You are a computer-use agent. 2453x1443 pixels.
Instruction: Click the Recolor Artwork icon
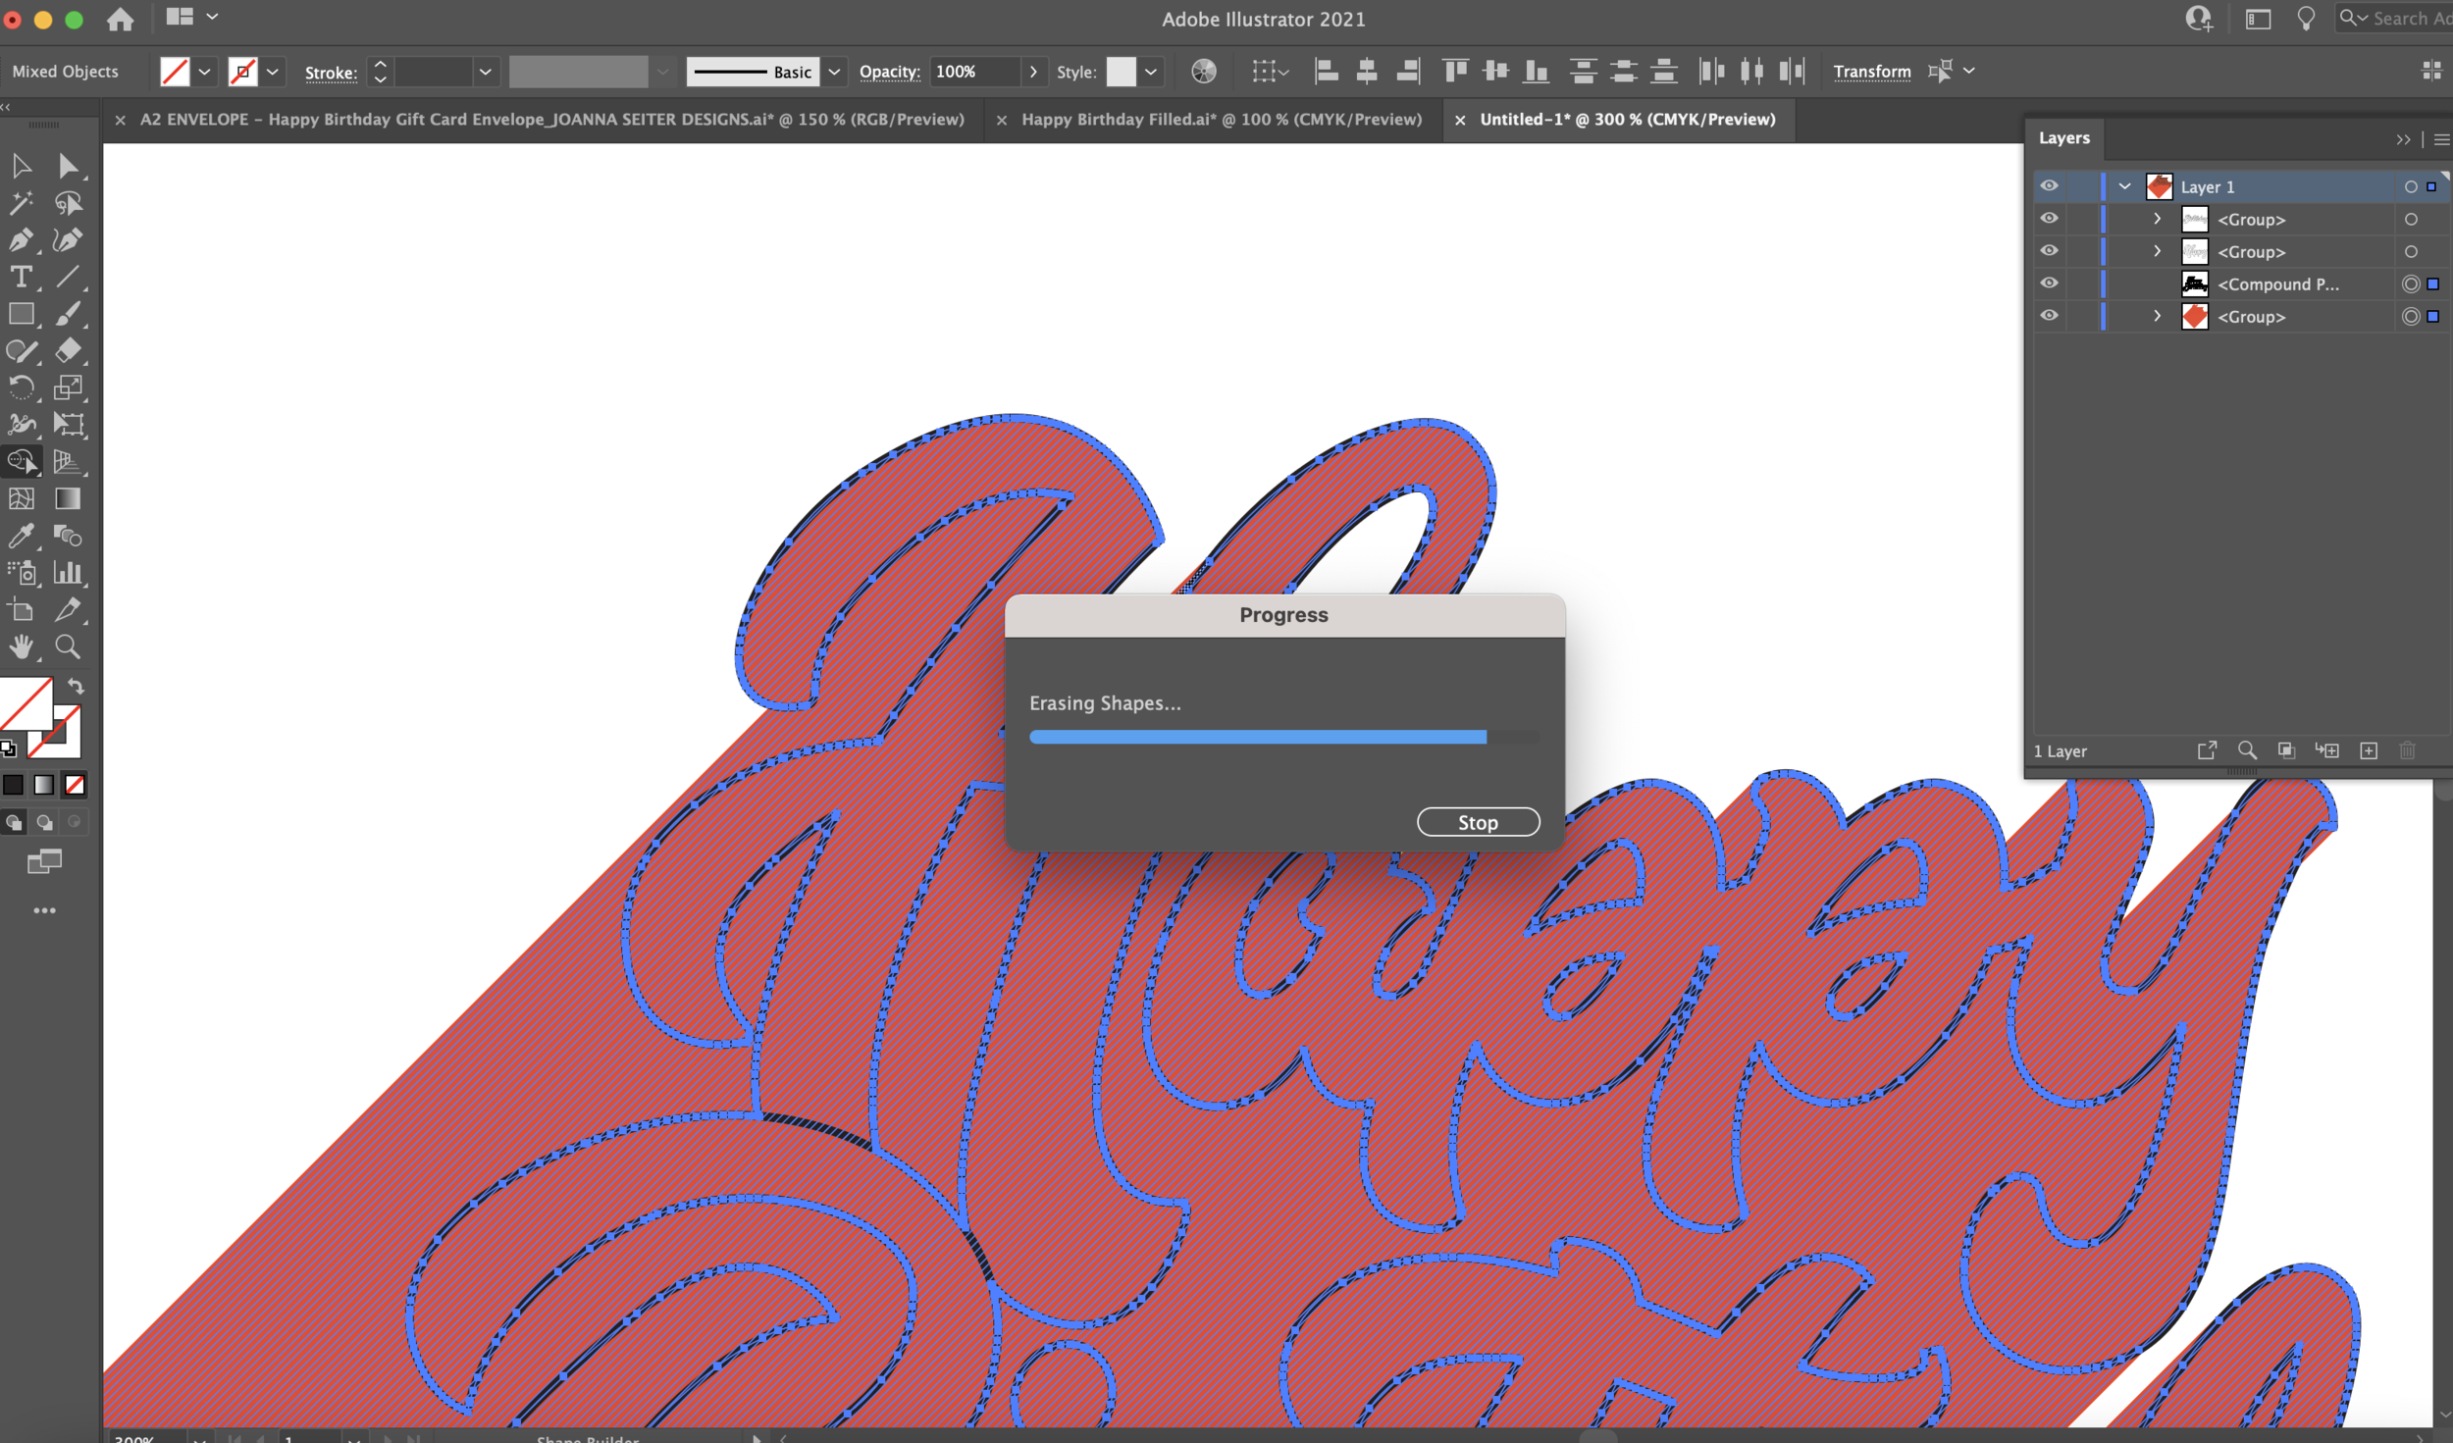(1203, 71)
